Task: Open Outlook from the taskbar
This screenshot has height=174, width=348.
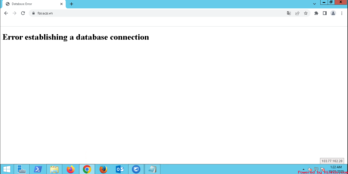Action: coord(120,169)
